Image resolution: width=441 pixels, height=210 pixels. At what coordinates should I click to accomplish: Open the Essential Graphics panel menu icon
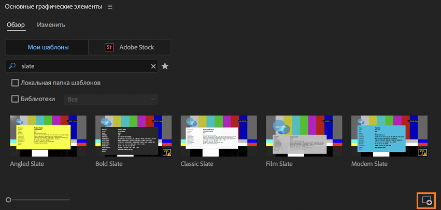(110, 7)
